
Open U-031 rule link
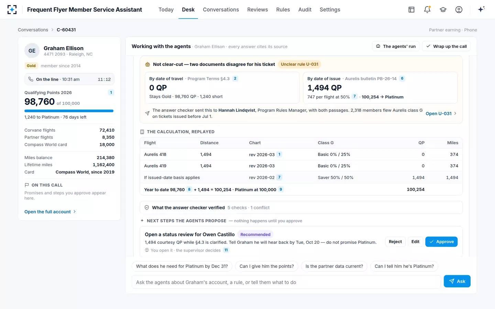point(441,114)
